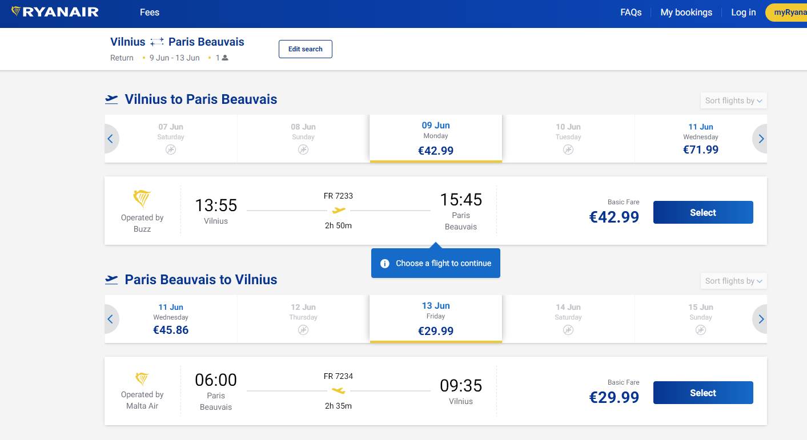This screenshot has width=807, height=440.
Task: Select the €29.99 Paris Beauvais flight
Action: [703, 393]
